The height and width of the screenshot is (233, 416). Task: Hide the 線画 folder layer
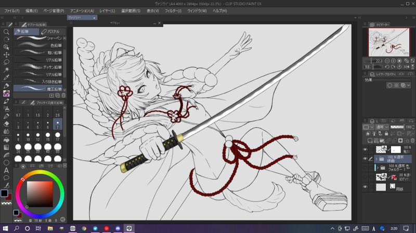point(365,159)
